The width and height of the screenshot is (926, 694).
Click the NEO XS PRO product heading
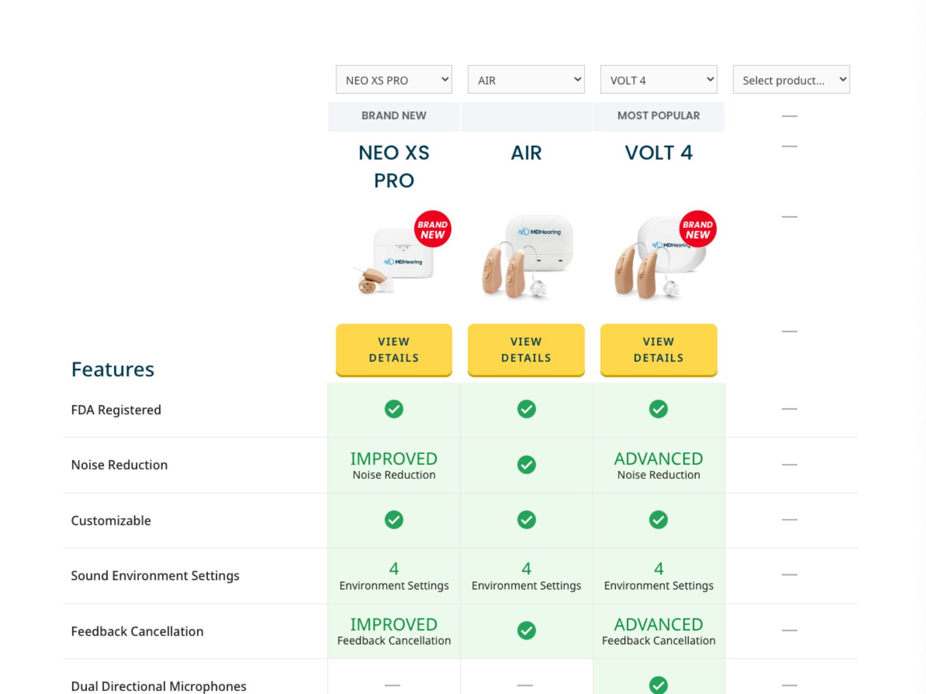coord(394,167)
